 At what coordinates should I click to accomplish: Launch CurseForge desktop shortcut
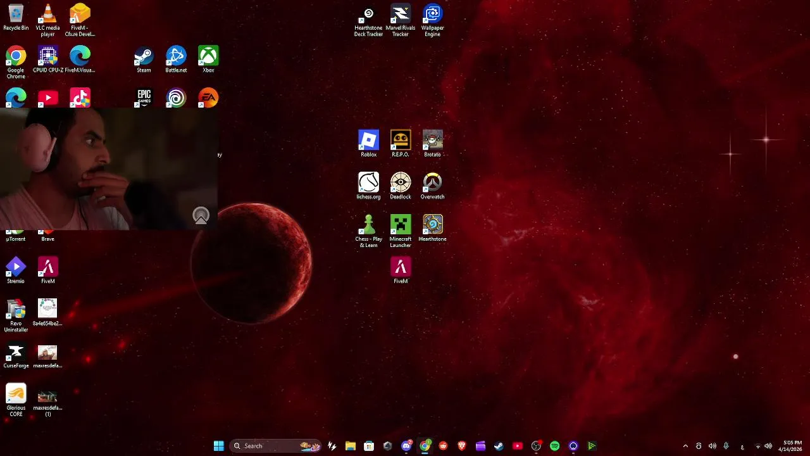pos(16,355)
